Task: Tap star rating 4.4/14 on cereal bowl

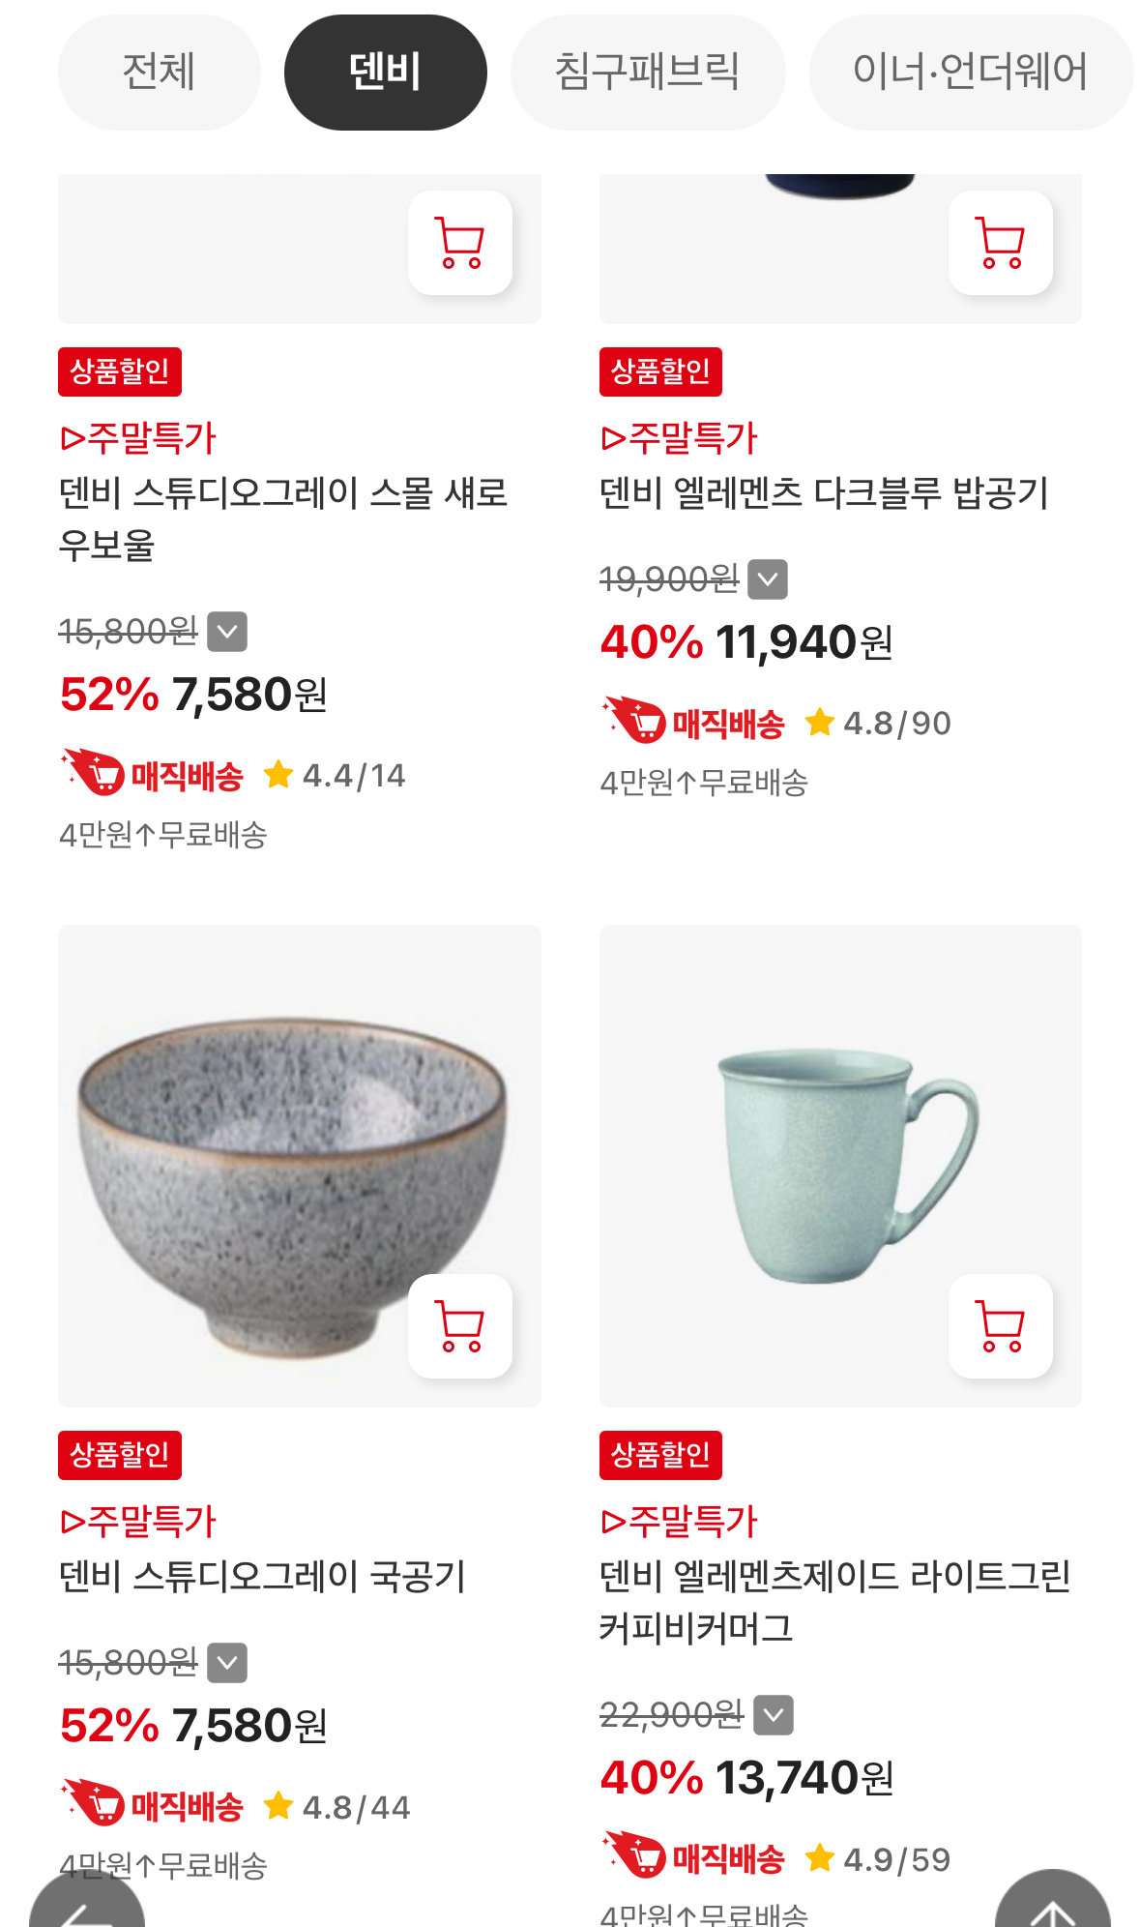Action: (x=336, y=775)
